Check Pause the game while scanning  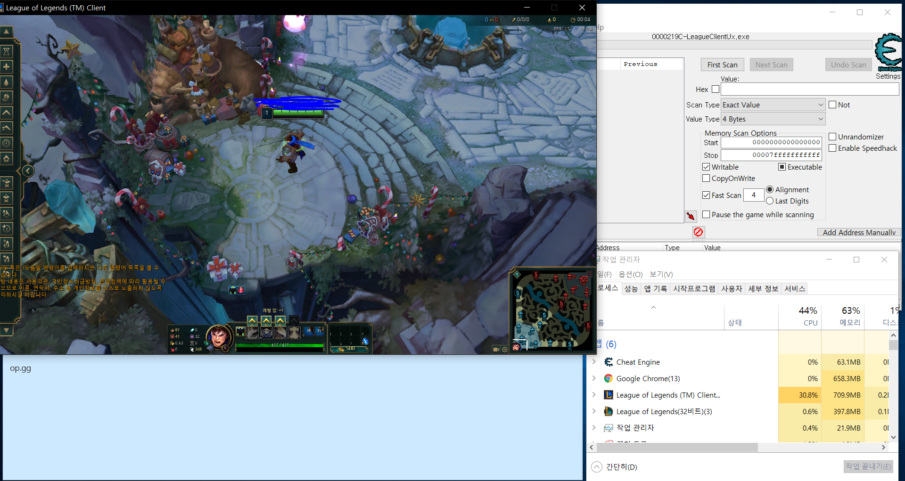(706, 215)
